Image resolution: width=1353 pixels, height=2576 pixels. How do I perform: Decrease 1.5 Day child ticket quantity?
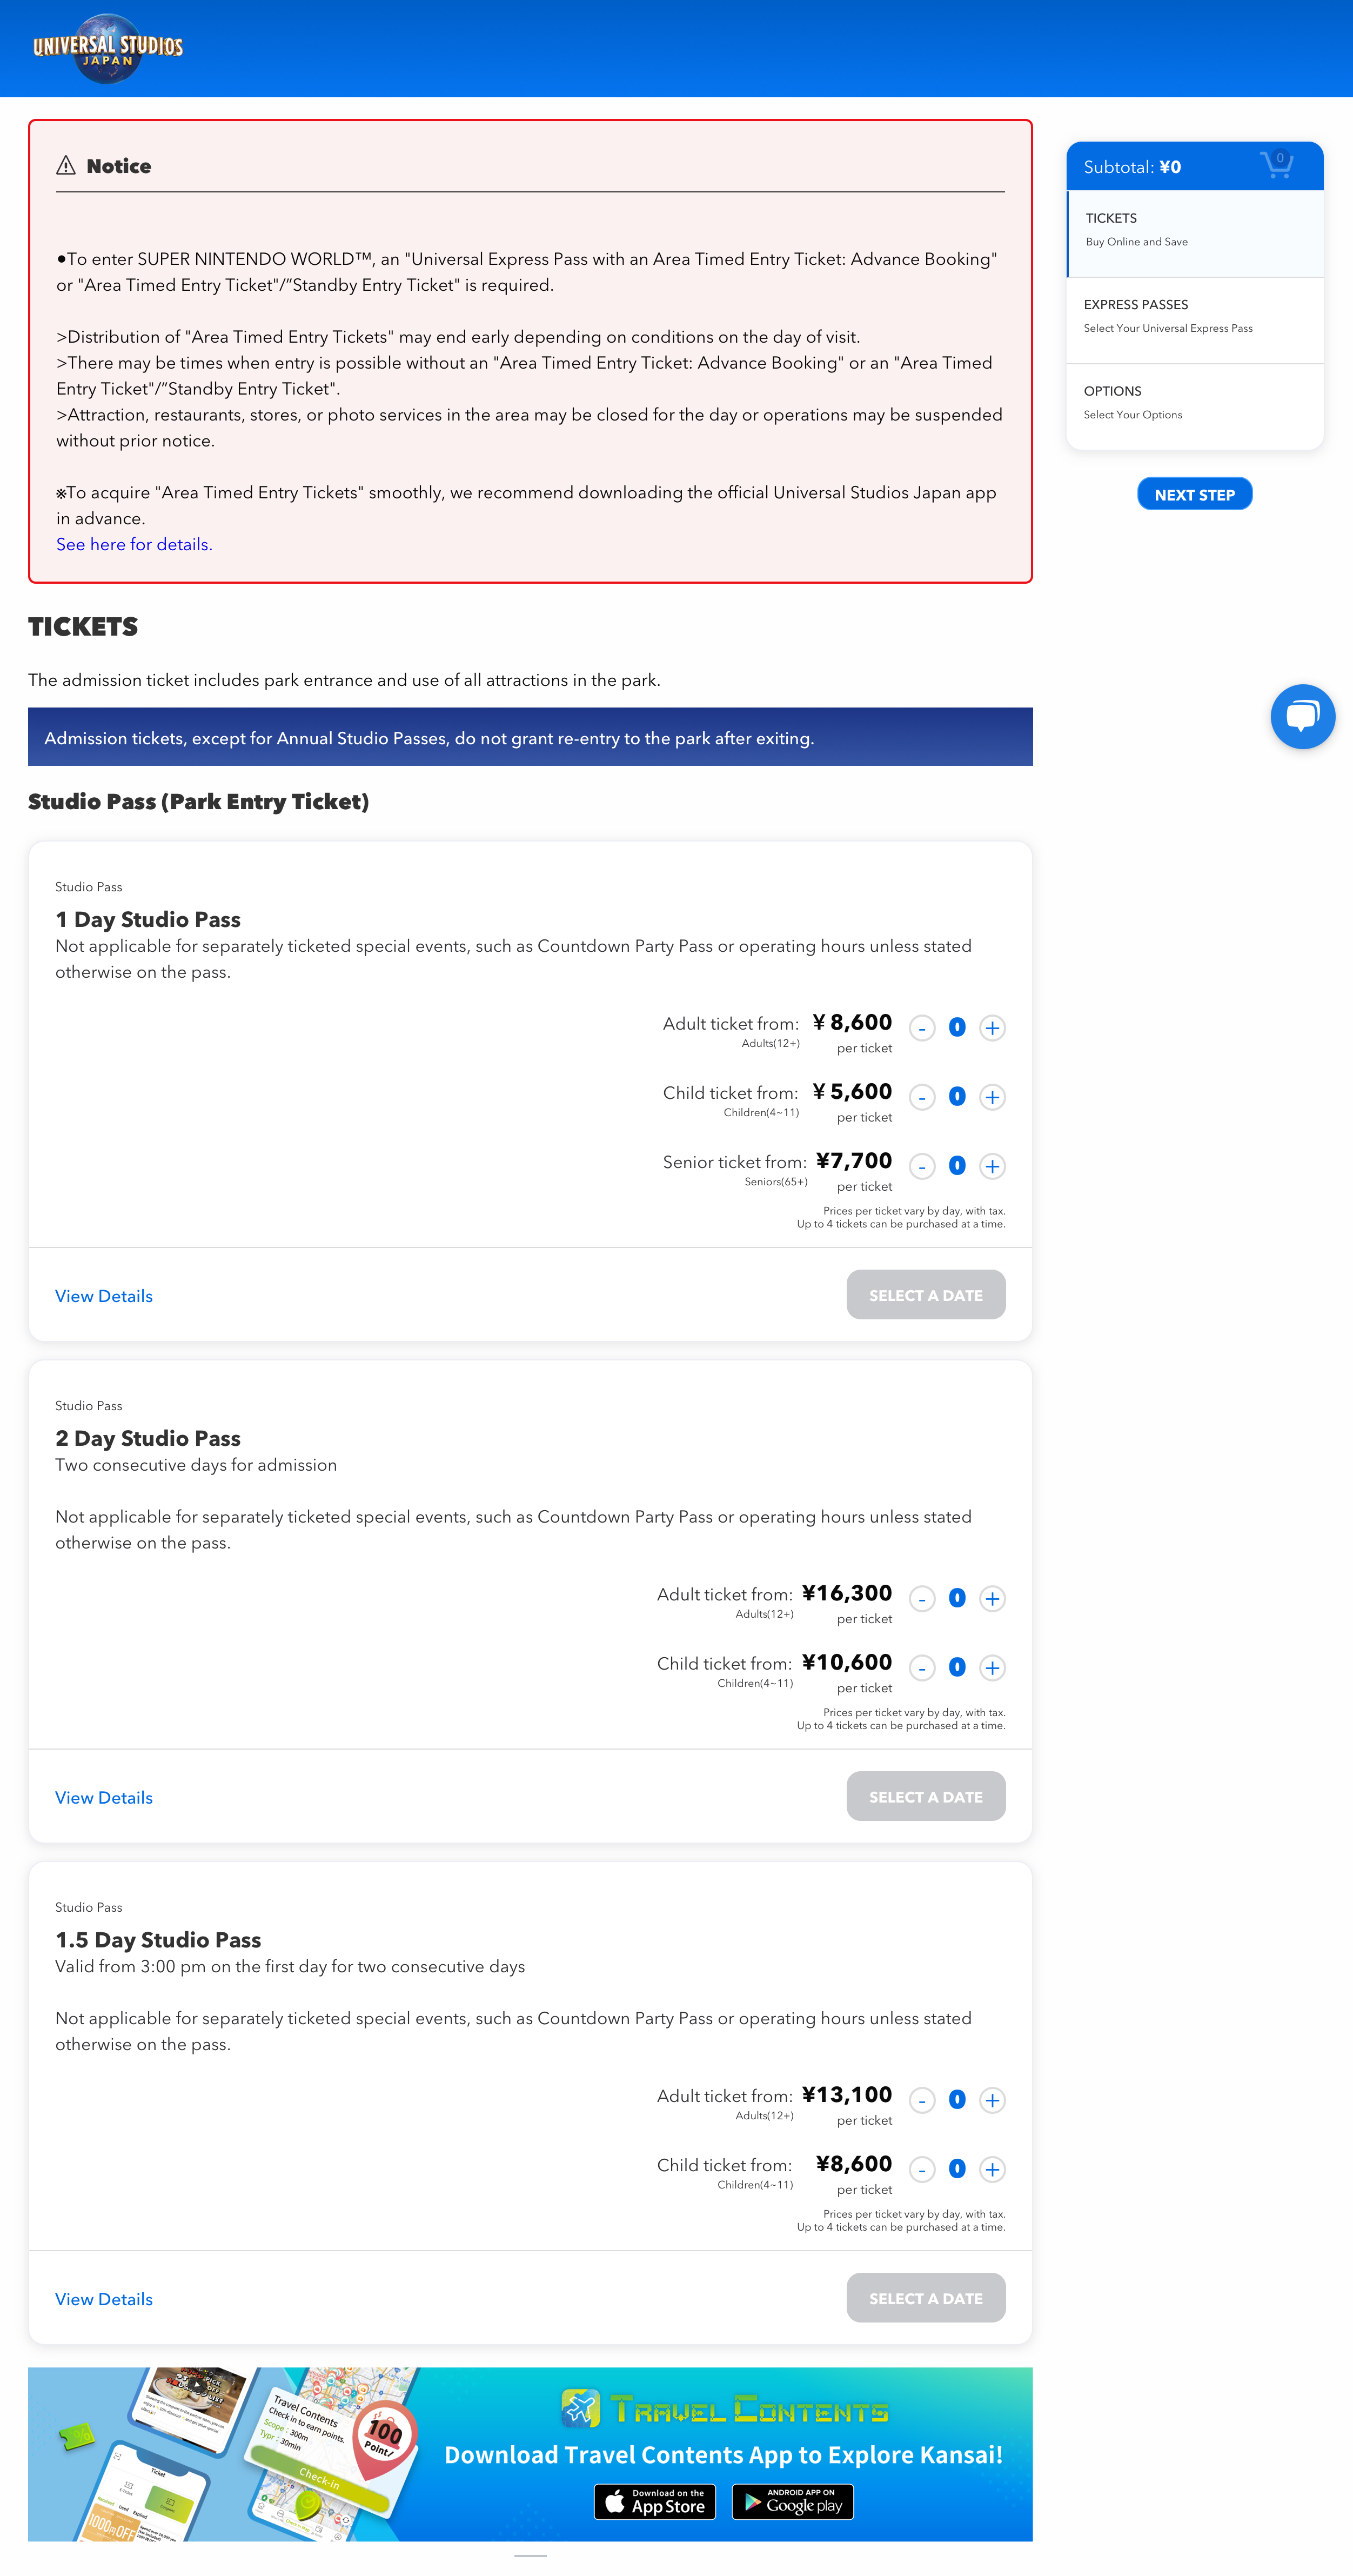pos(922,2169)
